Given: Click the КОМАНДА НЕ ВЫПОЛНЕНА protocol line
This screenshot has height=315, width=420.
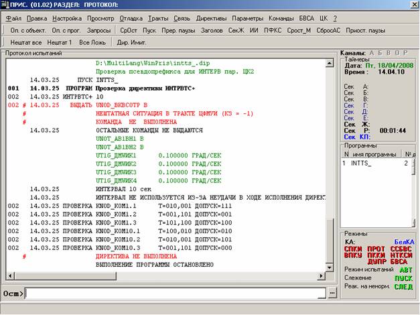Looking at the screenshot, I should pyautogui.click(x=136, y=122).
